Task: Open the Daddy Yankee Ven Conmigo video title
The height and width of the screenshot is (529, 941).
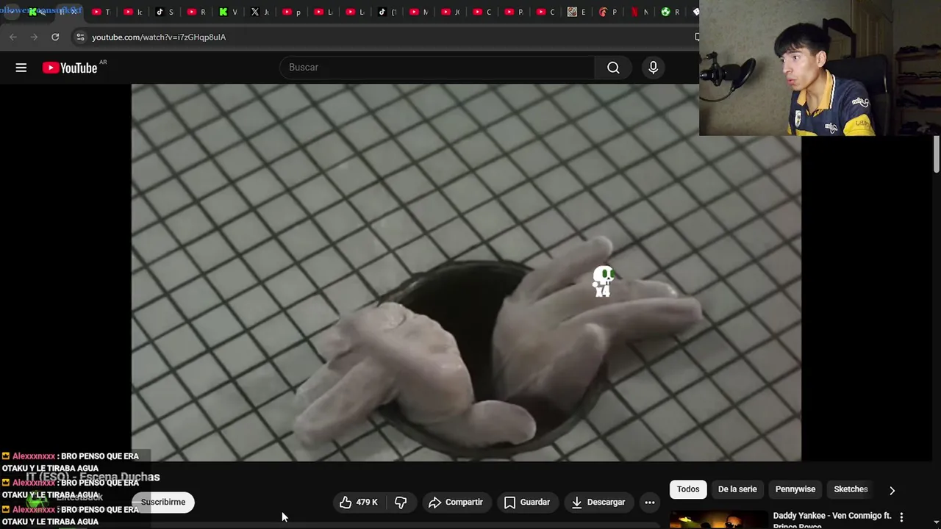Action: (832, 520)
